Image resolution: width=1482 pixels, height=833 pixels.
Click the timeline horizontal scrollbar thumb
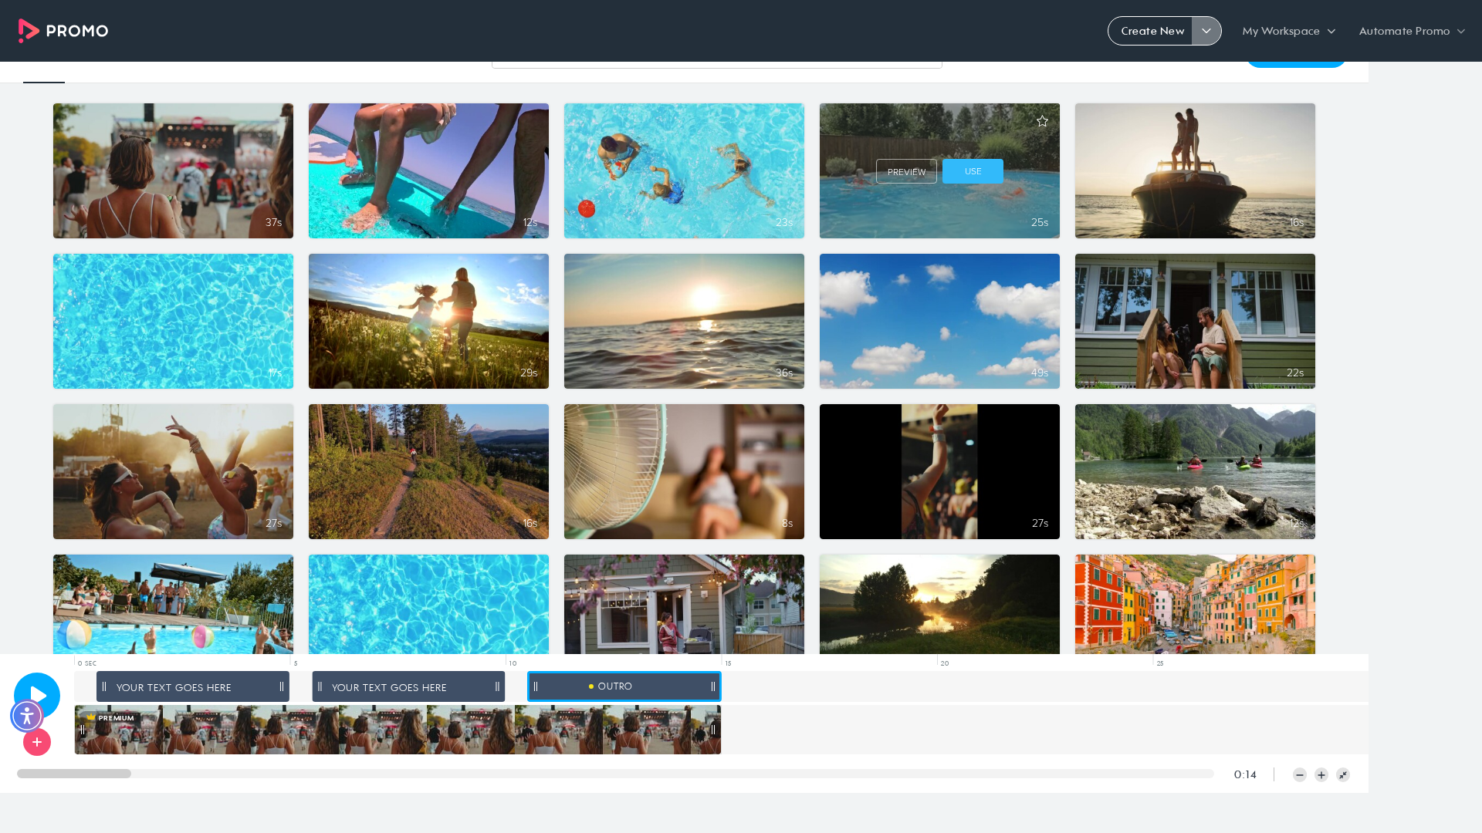click(74, 774)
